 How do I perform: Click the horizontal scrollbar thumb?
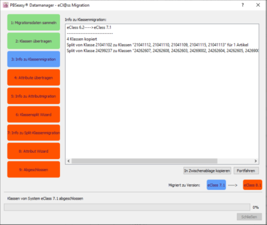click(144, 161)
